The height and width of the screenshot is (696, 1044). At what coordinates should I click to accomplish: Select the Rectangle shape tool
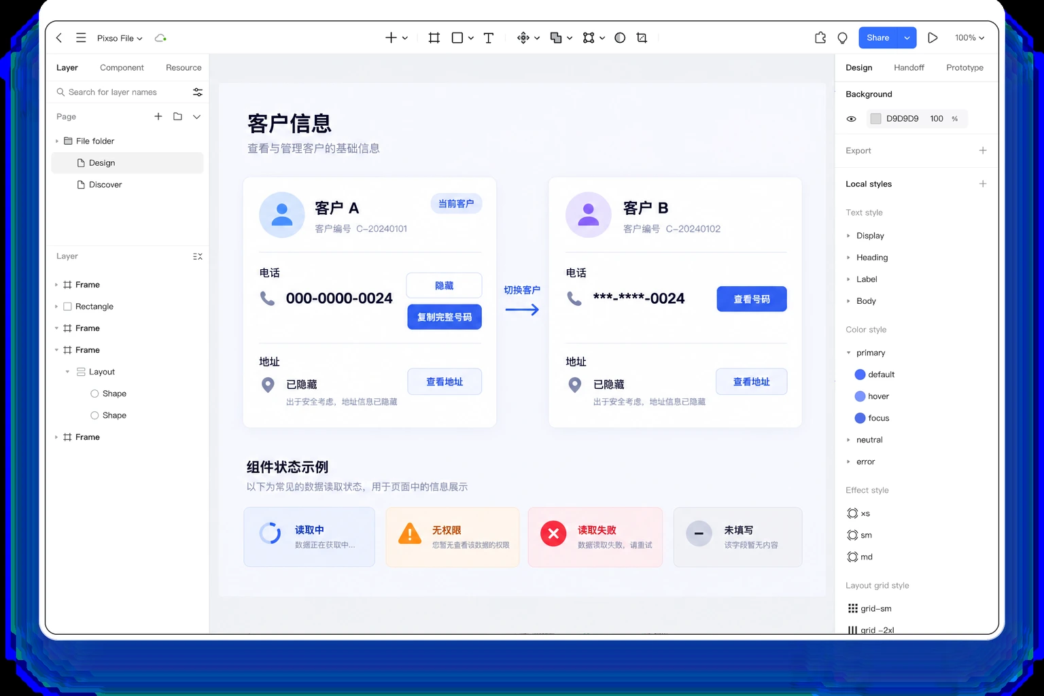coord(457,38)
